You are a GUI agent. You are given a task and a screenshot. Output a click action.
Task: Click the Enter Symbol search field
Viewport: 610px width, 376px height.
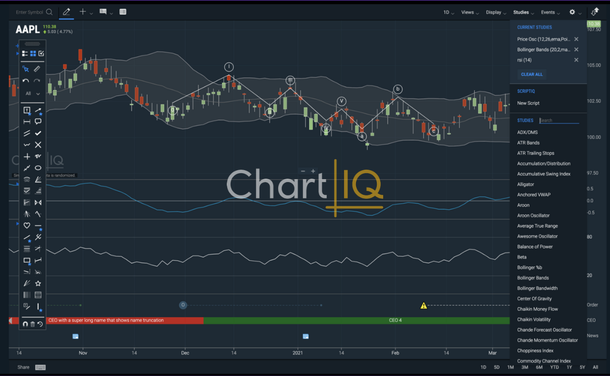[x=30, y=12]
